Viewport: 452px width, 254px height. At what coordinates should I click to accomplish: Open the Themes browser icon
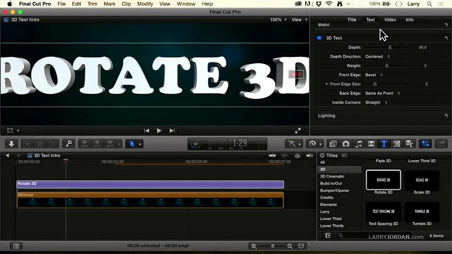coord(409,144)
